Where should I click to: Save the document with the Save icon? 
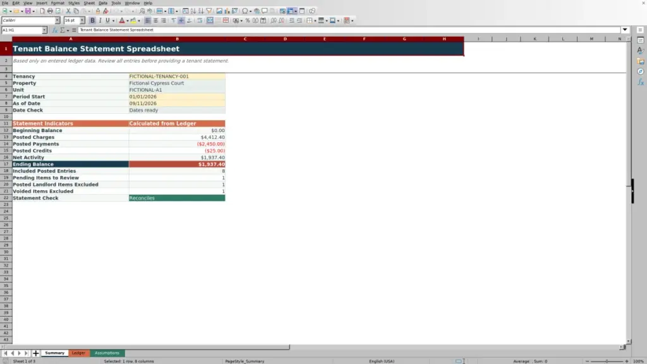coord(28,11)
